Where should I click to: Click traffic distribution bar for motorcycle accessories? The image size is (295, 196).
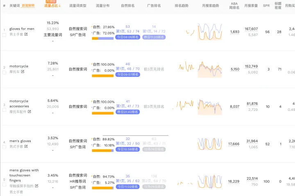click(103, 113)
